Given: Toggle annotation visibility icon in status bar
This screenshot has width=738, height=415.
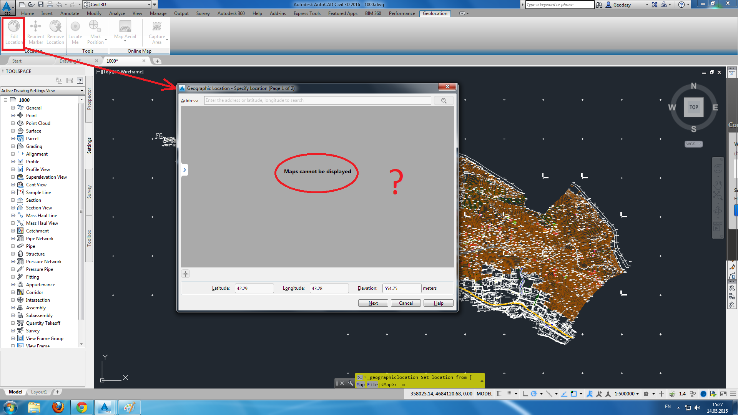Looking at the screenshot, I should [x=590, y=394].
